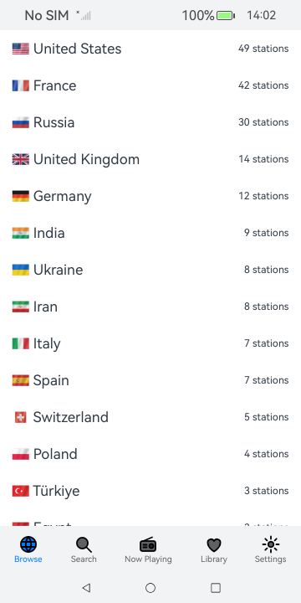Click the United States flag icon
This screenshot has width=301, height=603.
coord(21,49)
